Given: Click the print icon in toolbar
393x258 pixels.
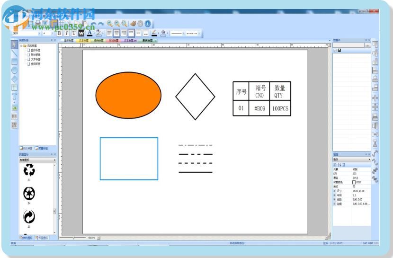Looking at the screenshot, I should [x=37, y=23].
